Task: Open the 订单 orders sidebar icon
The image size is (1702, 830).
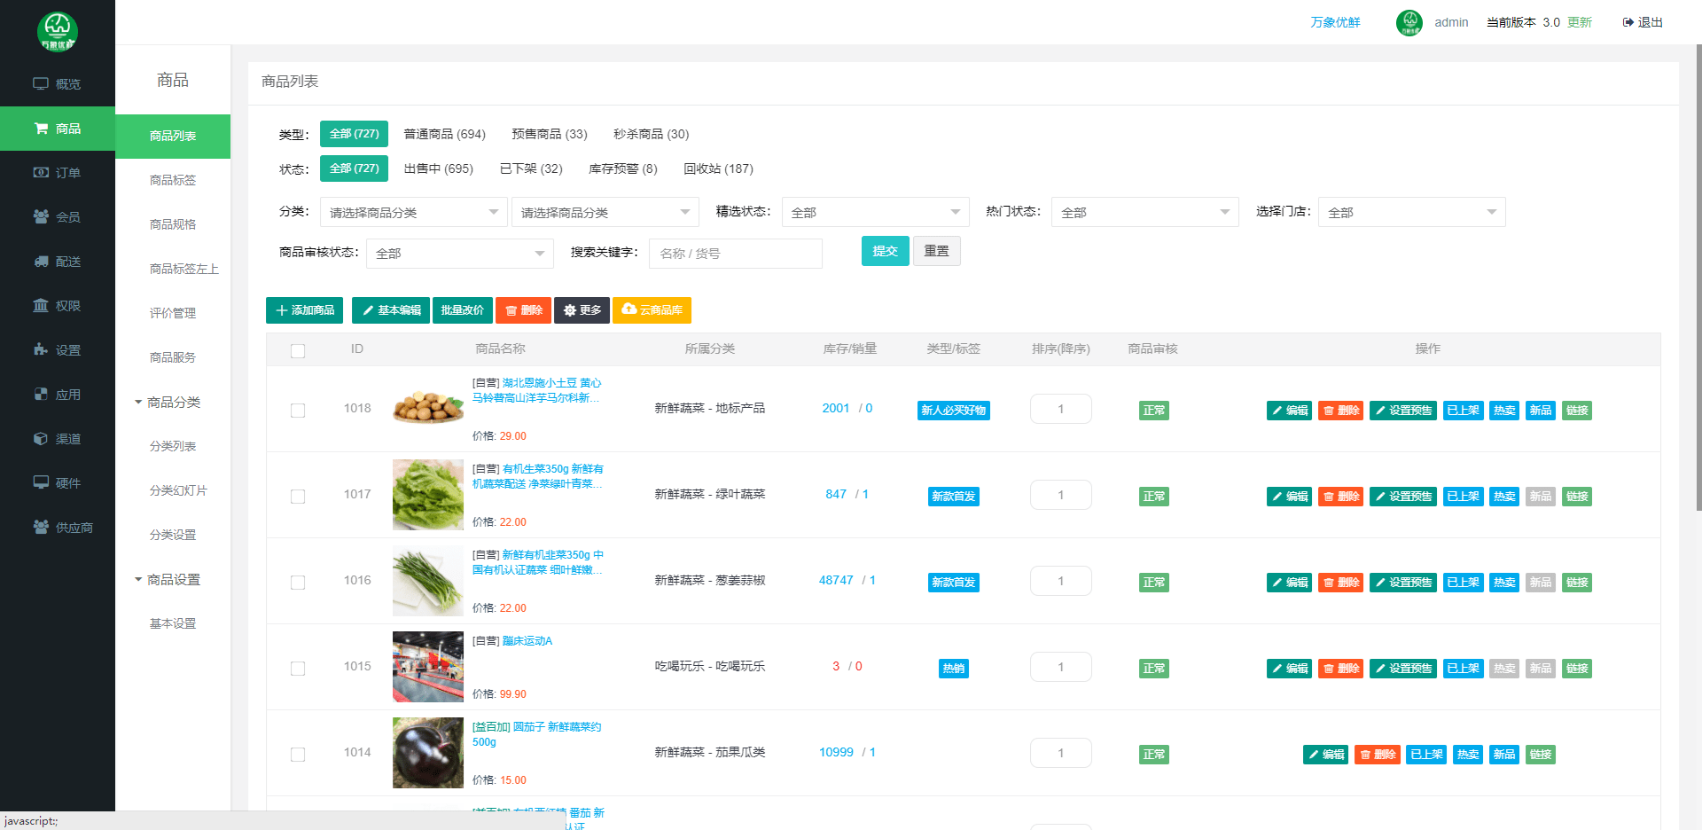Action: pos(41,173)
